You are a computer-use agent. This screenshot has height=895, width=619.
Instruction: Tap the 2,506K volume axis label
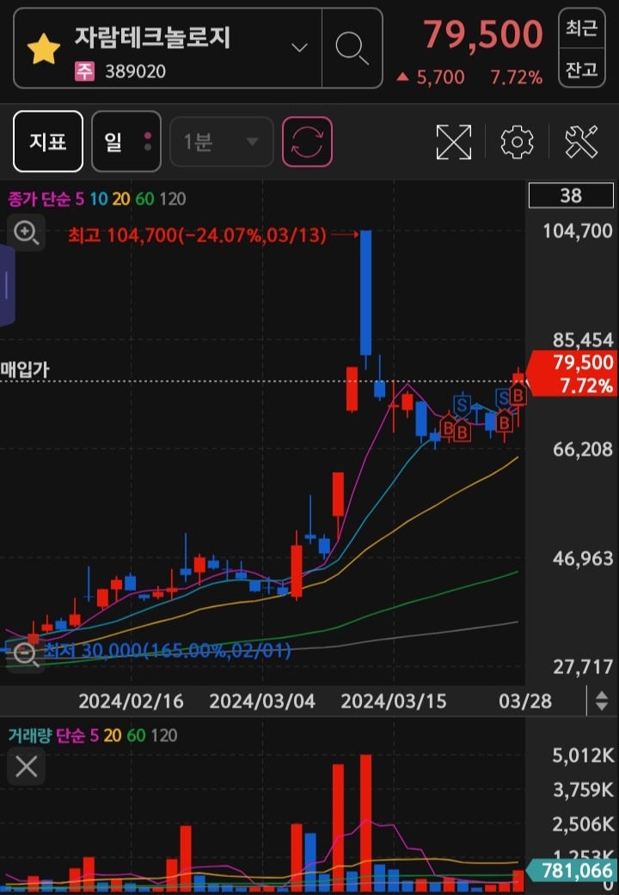(x=583, y=825)
